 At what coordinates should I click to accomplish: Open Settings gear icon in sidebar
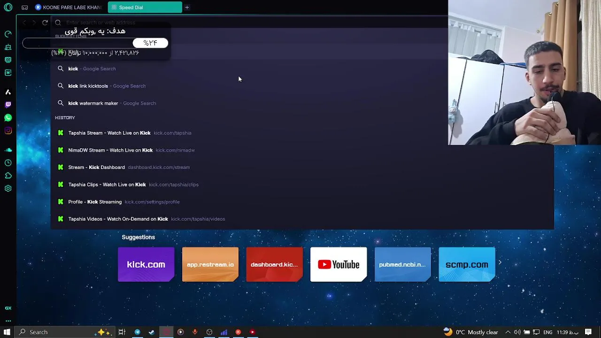(x=8, y=188)
